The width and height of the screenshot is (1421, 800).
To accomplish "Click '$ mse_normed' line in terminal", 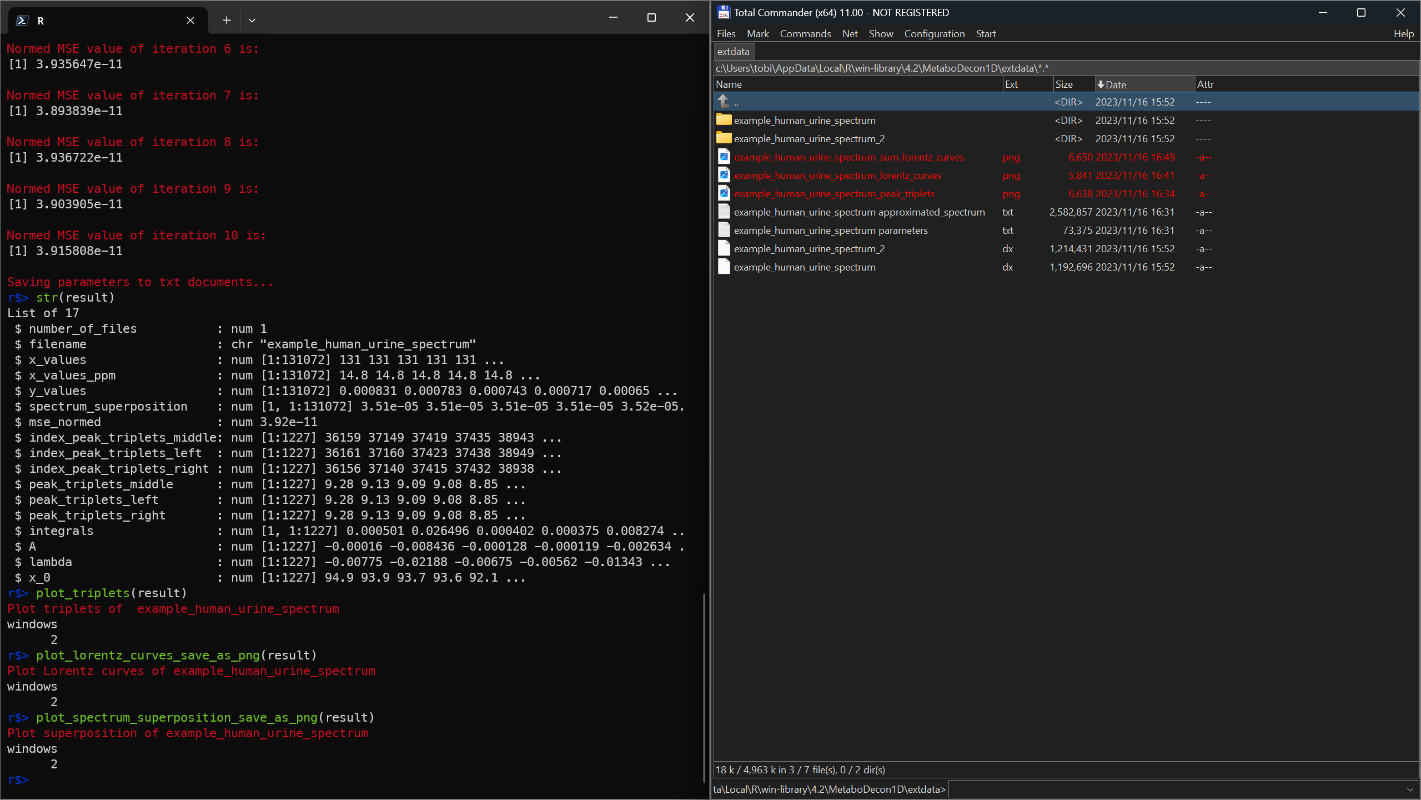I will (166, 422).
